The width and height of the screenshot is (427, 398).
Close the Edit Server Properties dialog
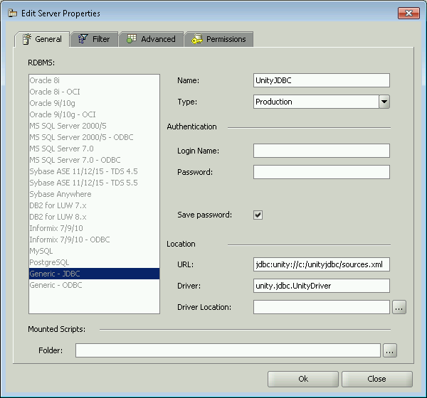click(x=408, y=13)
